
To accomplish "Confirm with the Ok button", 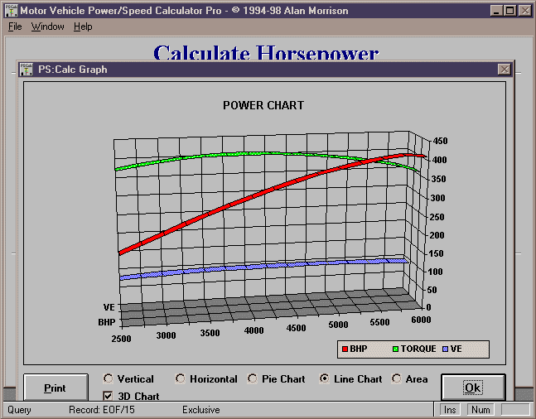I will [x=473, y=388].
